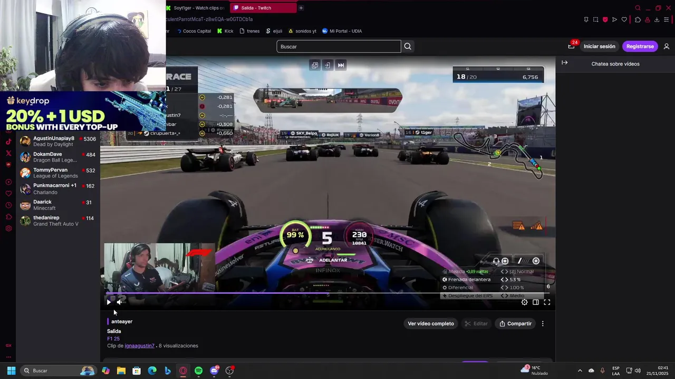Click the Cocos Capital bookmark

[194, 31]
